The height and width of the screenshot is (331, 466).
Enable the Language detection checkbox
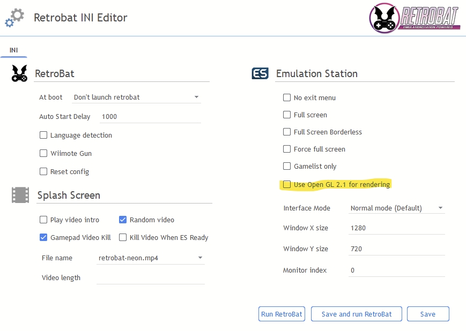[x=43, y=136]
